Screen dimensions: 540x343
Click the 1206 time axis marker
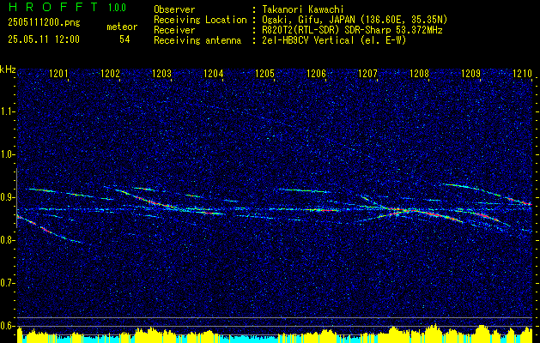point(316,73)
